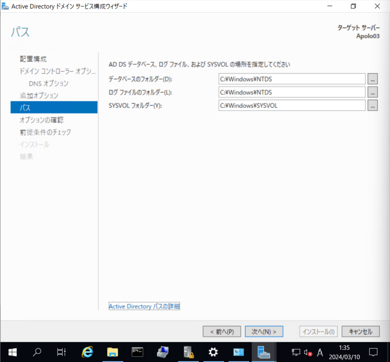The image size is (390, 362).
Task: Select 前提条件のチェック step in sidebar
Action: point(45,132)
